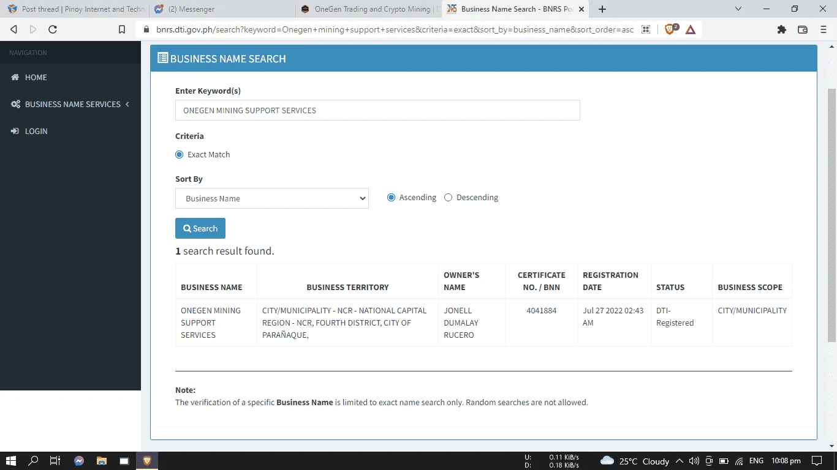Open the Windows Start menu
This screenshot has width=837, height=470.
(10, 461)
